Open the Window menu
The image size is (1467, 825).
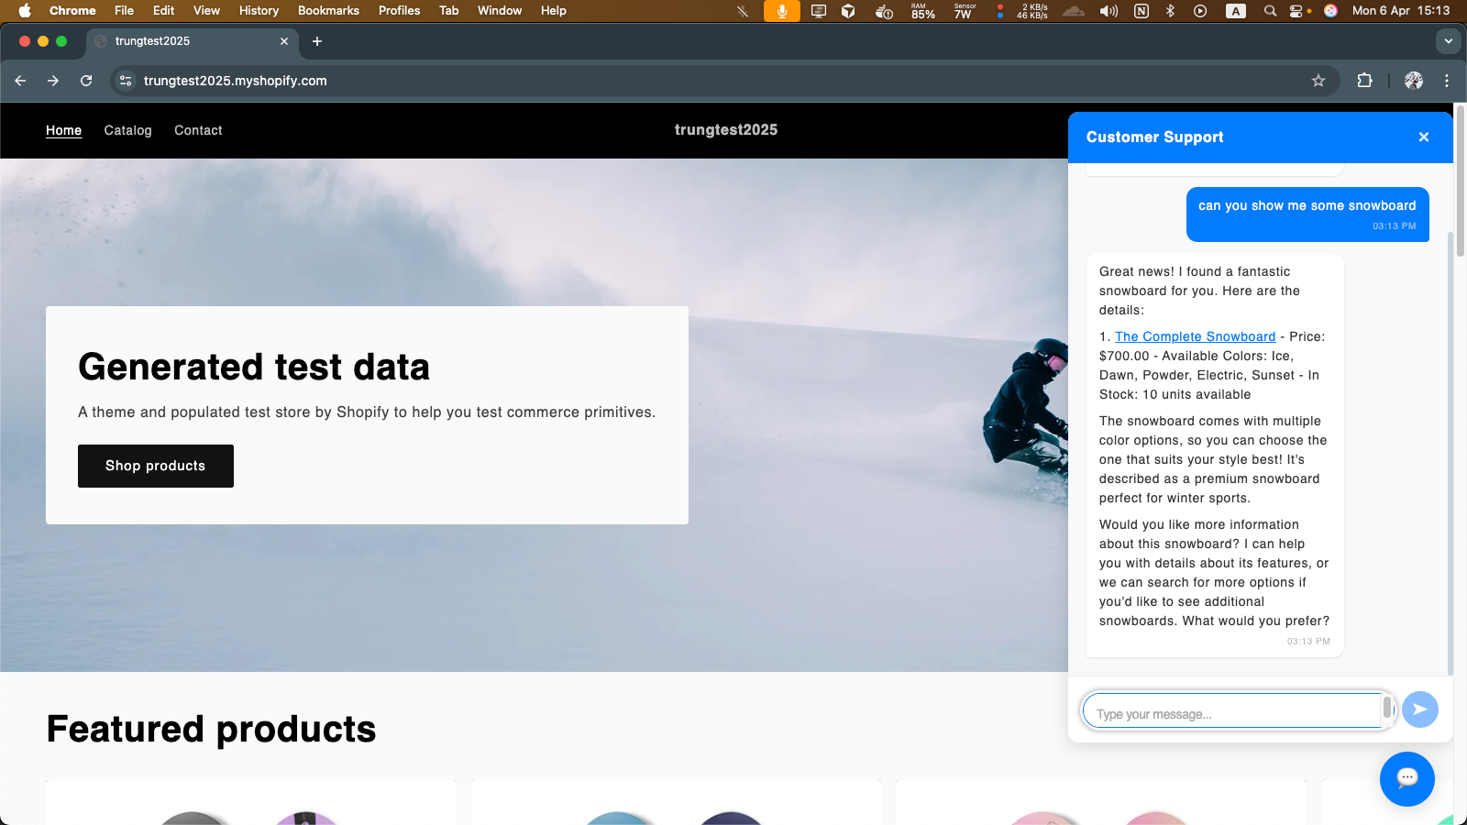pos(500,11)
